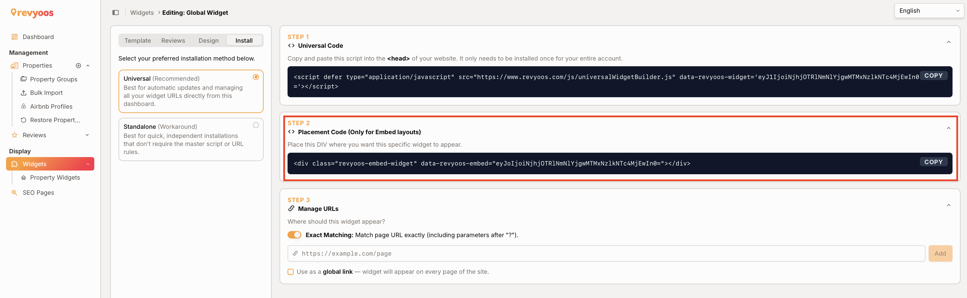Expand the Reviews section chevron
This screenshot has width=967, height=298.
point(88,135)
